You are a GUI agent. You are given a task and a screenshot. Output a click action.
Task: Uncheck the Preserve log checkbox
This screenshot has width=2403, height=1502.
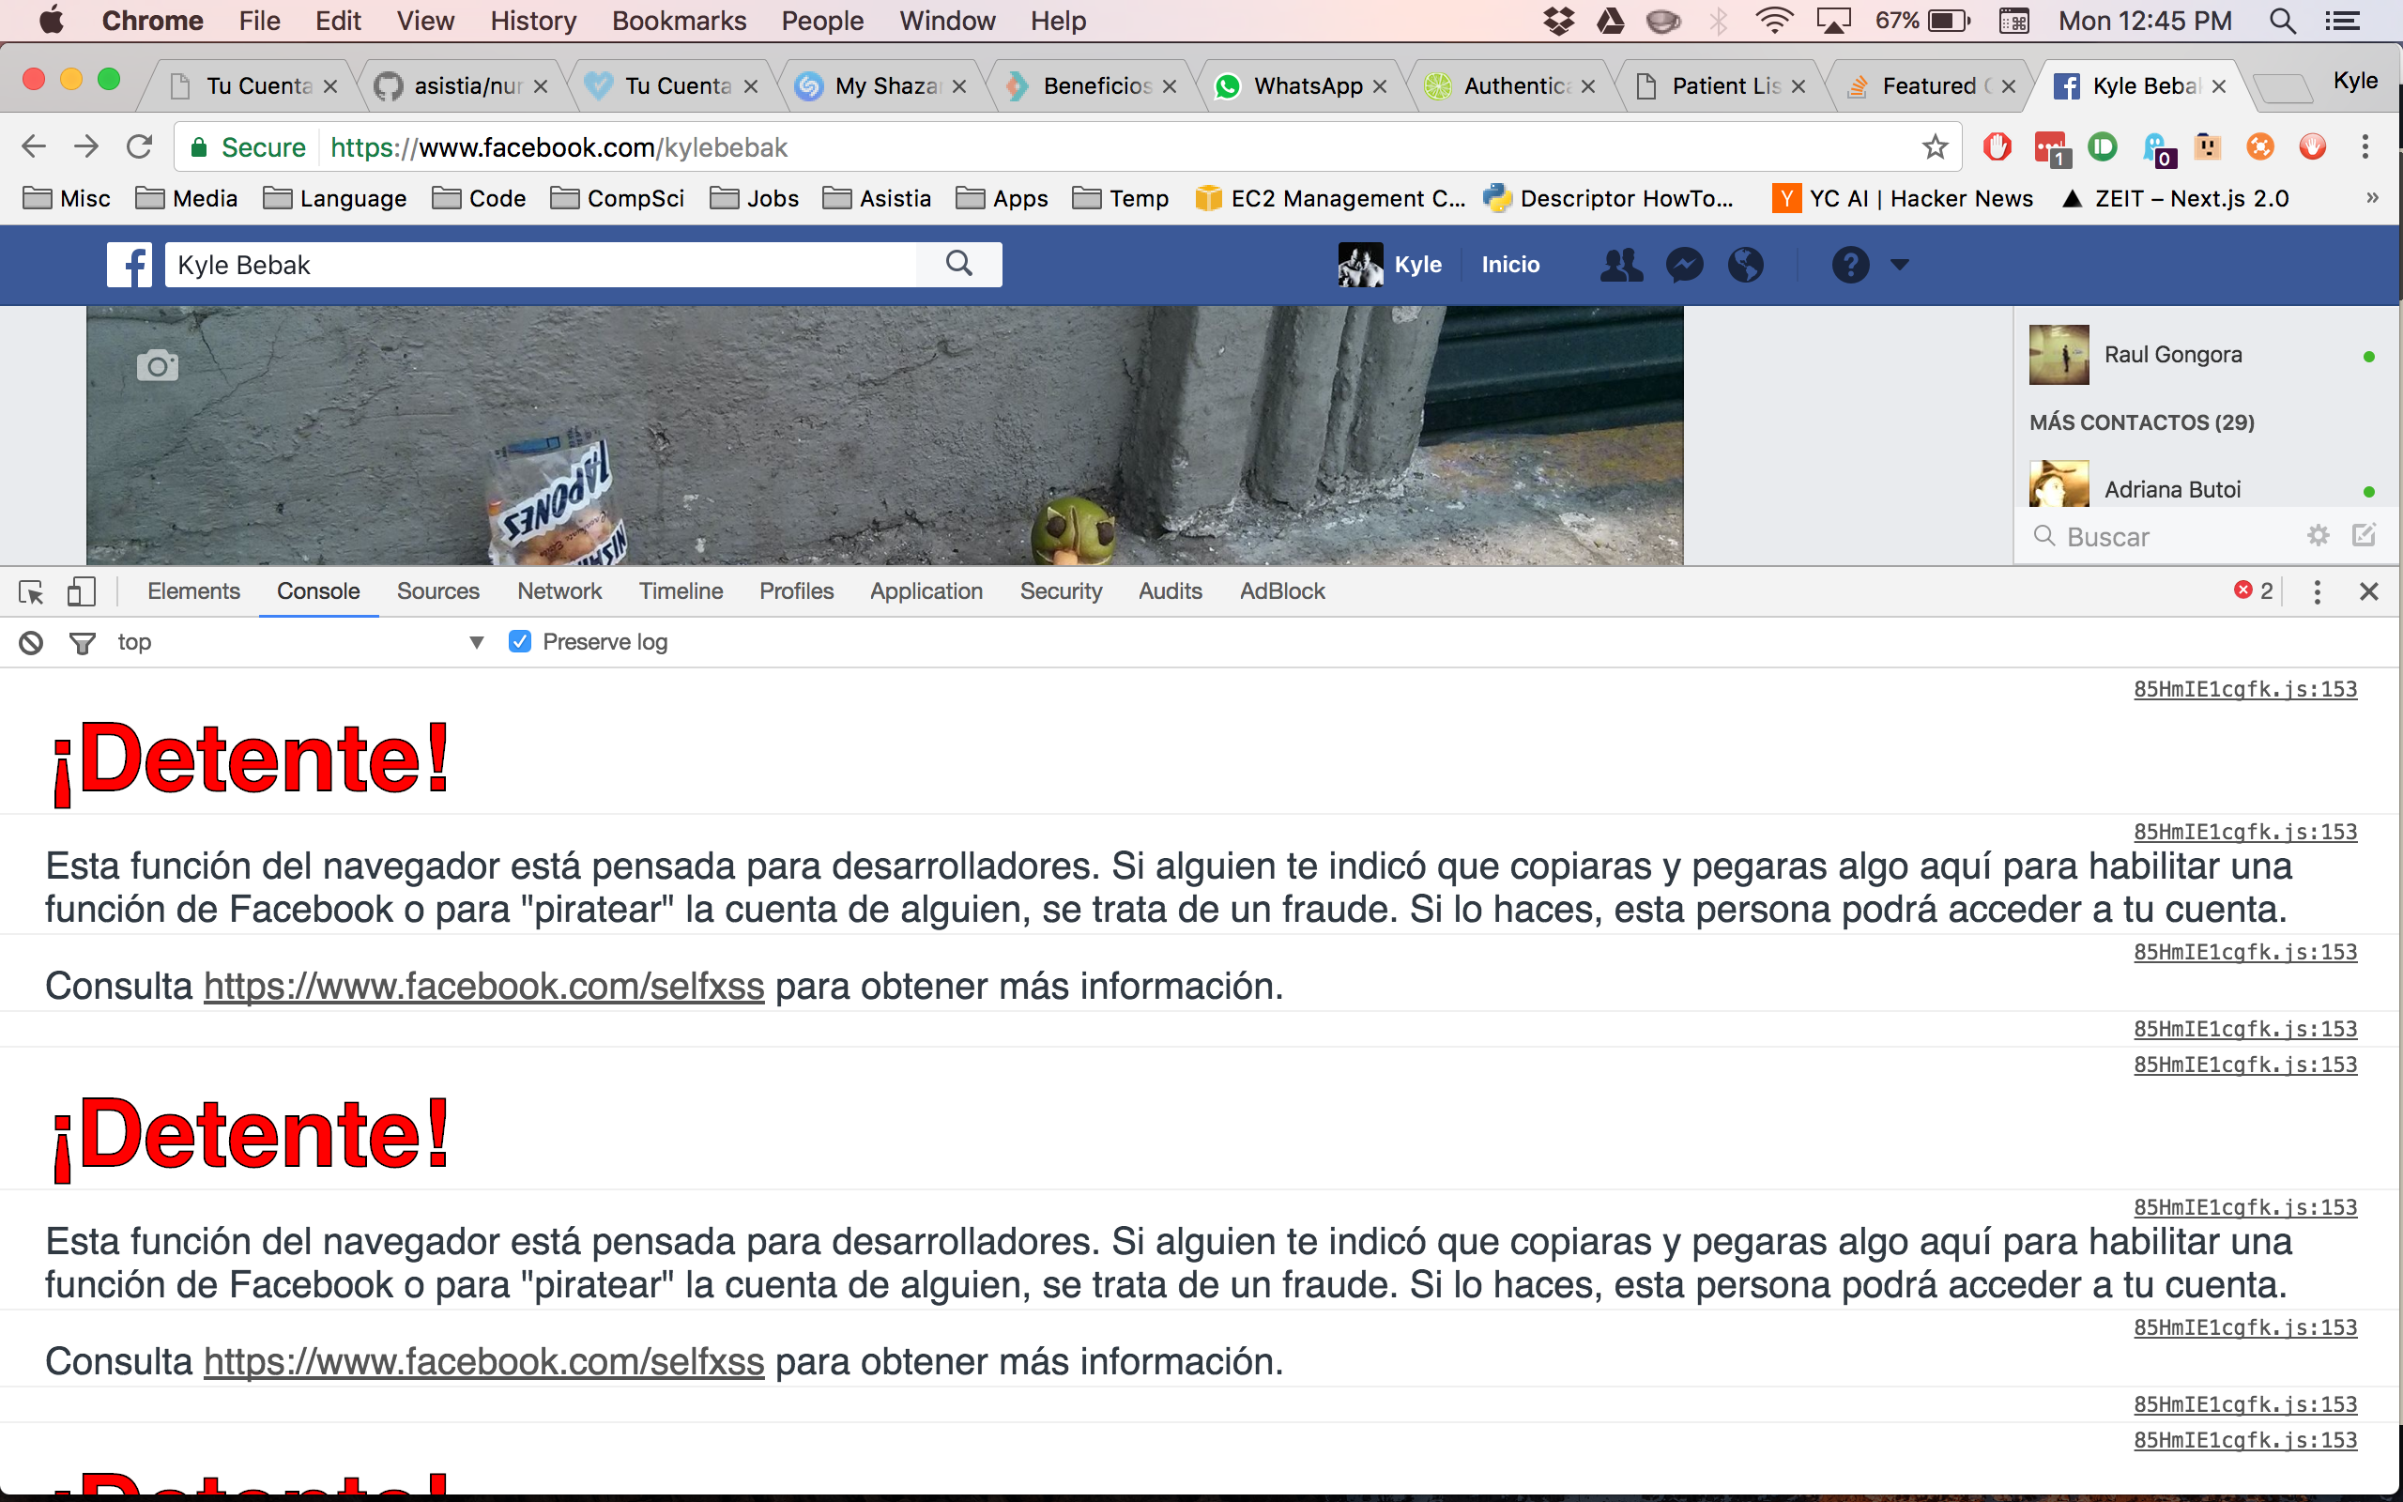(x=519, y=642)
